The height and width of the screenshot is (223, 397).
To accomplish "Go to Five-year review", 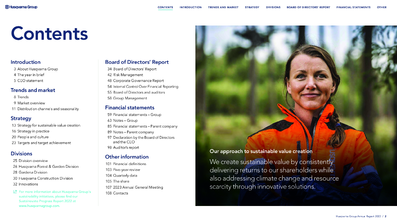I will point(123,170).
